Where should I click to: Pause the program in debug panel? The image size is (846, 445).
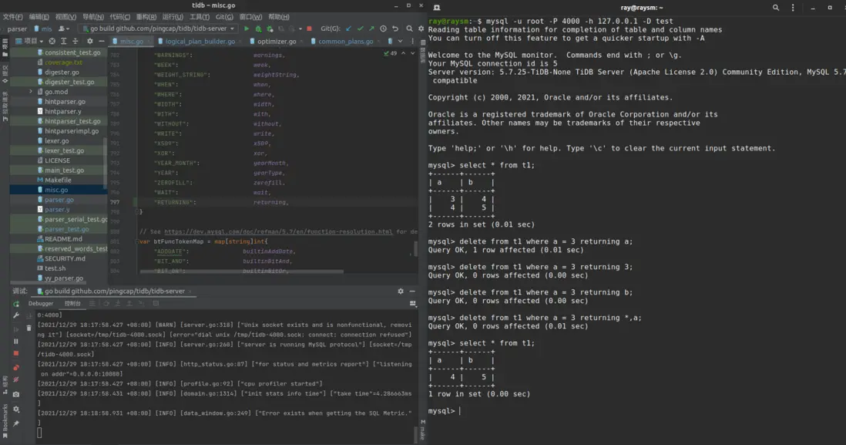(x=15, y=342)
